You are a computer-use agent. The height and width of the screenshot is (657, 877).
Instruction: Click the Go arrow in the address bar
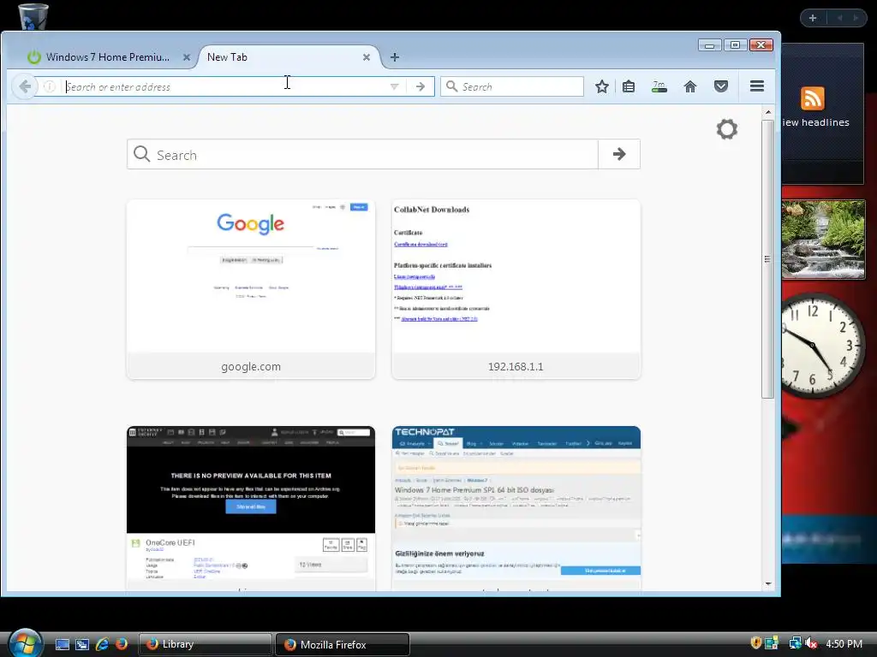coord(420,86)
